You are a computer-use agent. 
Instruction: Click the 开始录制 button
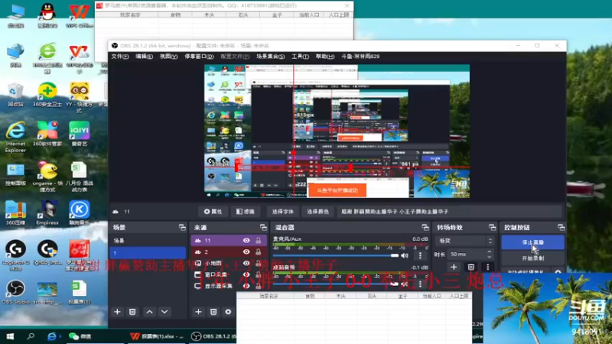[532, 258]
